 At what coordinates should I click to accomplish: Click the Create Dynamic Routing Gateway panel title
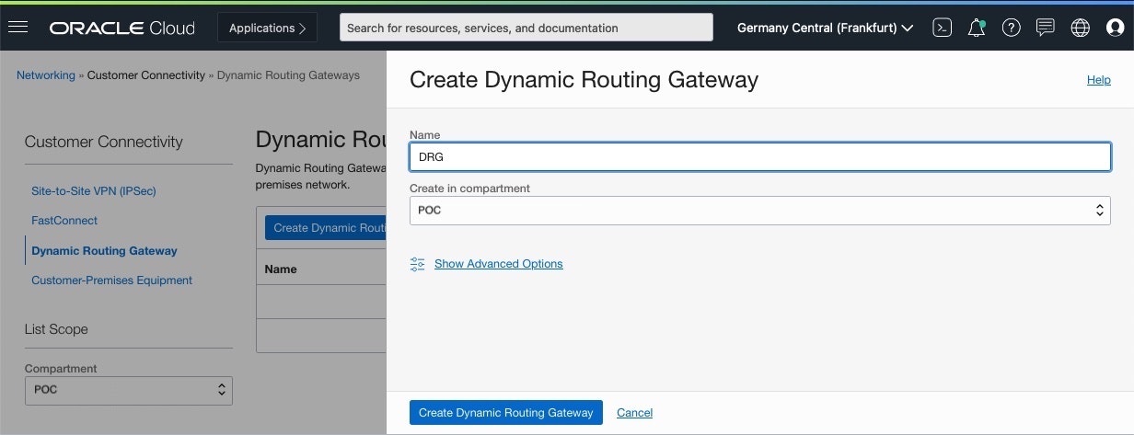[x=584, y=80]
